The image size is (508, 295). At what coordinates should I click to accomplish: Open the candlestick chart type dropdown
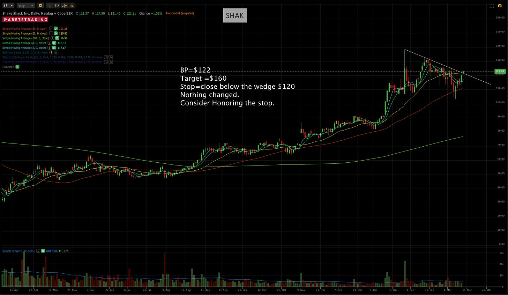8,6
